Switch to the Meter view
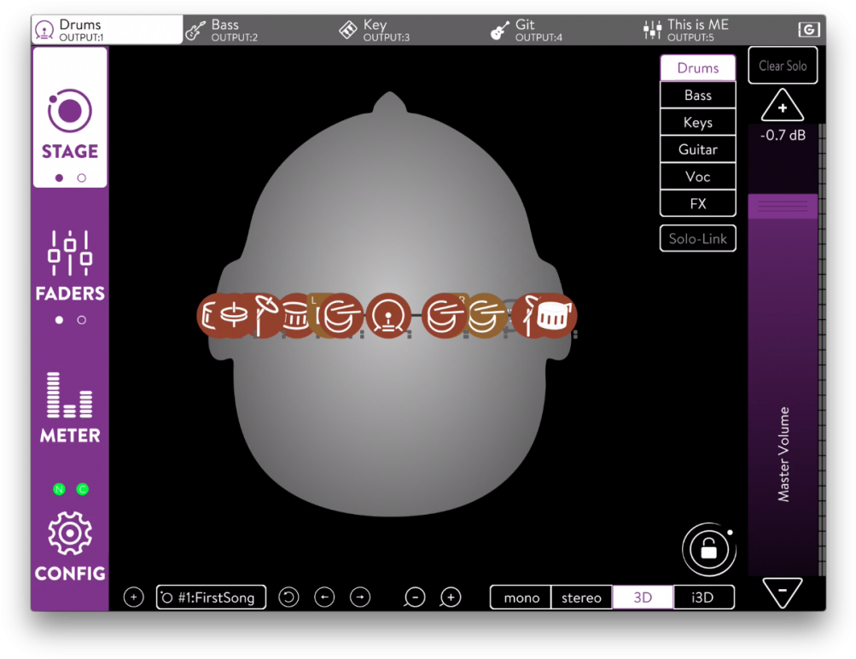Screen dimensions: 856x659 click(x=70, y=407)
